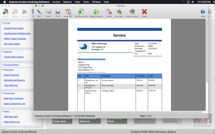Print the invoice with the Print icon
Image resolution: width=215 pixels, height=134 pixels.
pyautogui.click(x=58, y=13)
